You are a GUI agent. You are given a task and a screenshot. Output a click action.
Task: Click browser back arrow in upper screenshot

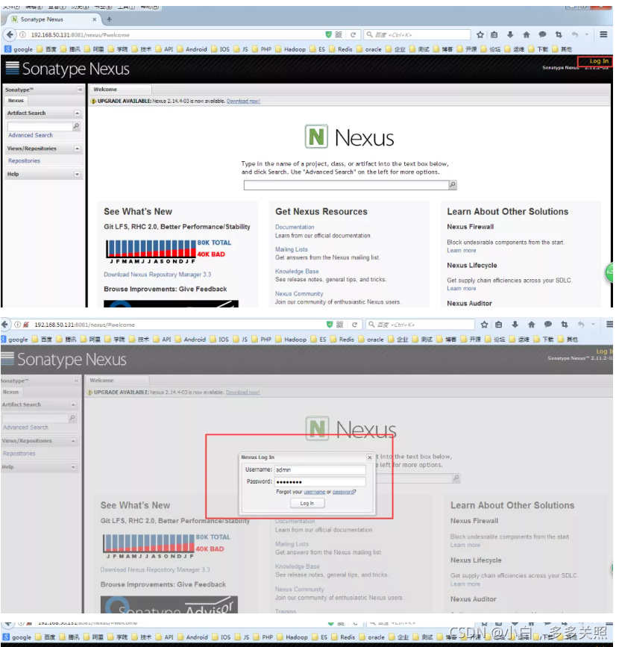(10, 34)
